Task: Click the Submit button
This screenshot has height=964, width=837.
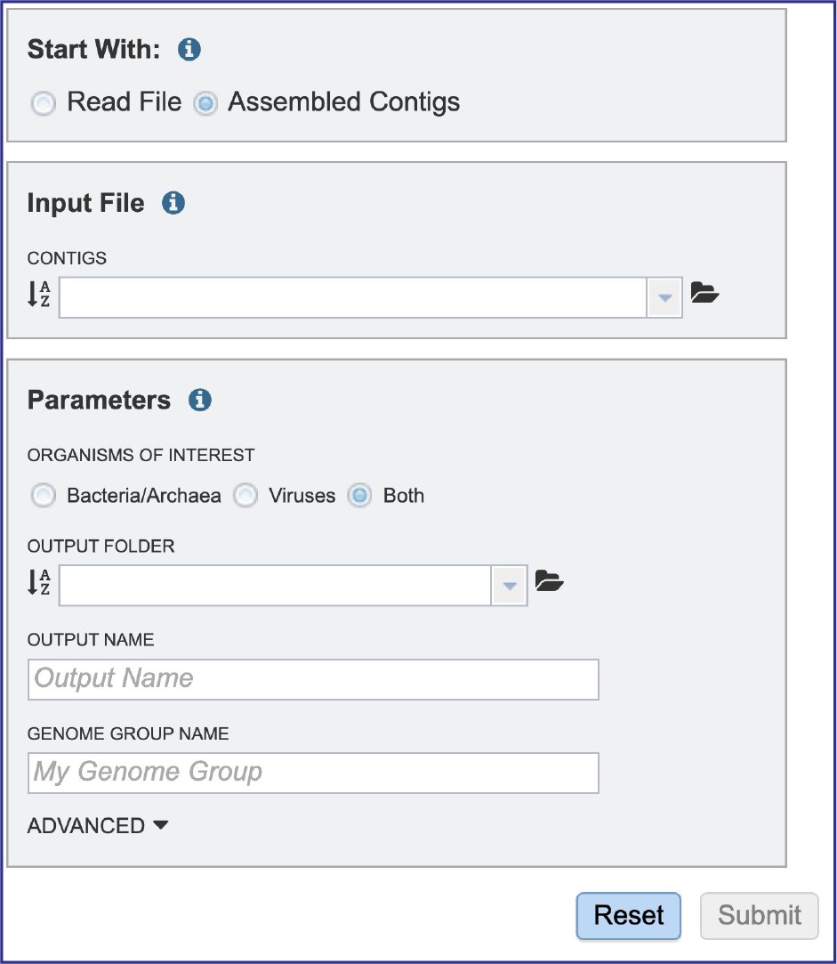Action: pyautogui.click(x=760, y=915)
